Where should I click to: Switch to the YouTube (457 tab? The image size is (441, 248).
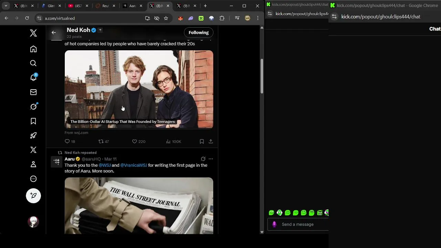click(78, 6)
